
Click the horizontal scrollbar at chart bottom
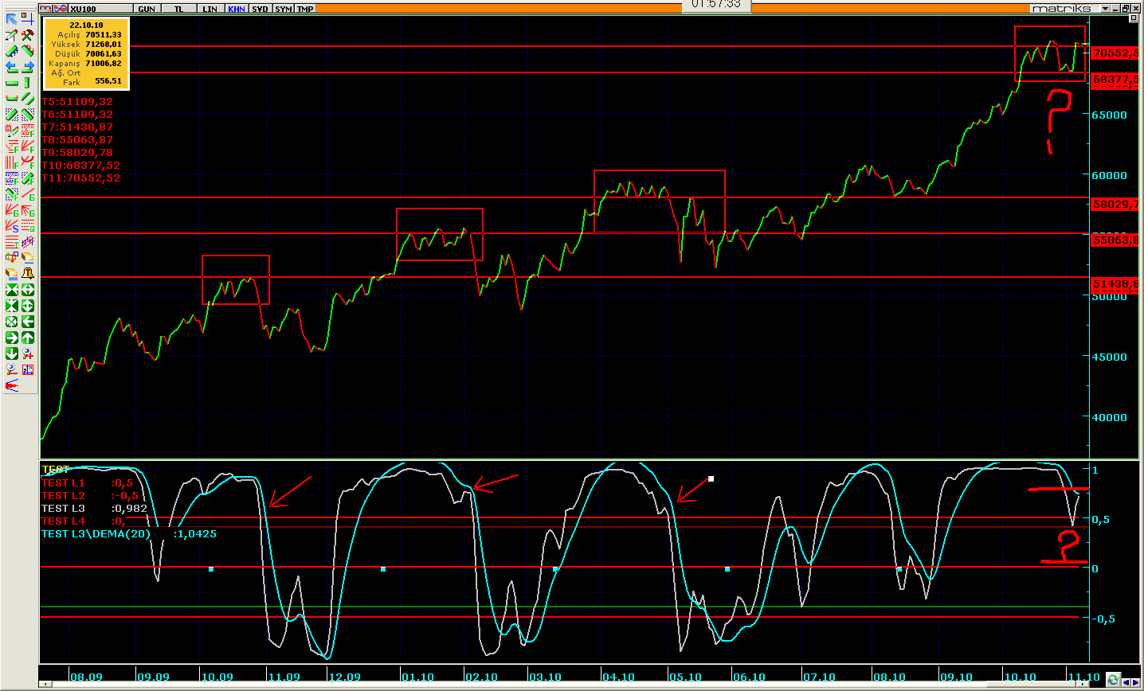558,685
